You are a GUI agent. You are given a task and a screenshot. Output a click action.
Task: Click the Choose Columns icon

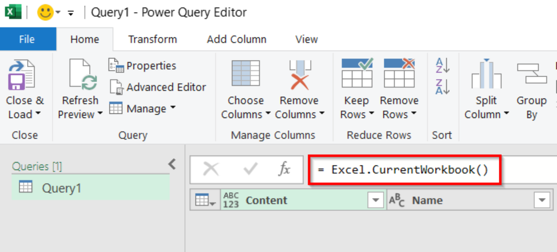(246, 73)
